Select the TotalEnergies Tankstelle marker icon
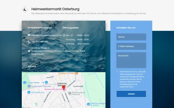Screen dimensions: 174x108 pyautogui.click(x=29, y=86)
